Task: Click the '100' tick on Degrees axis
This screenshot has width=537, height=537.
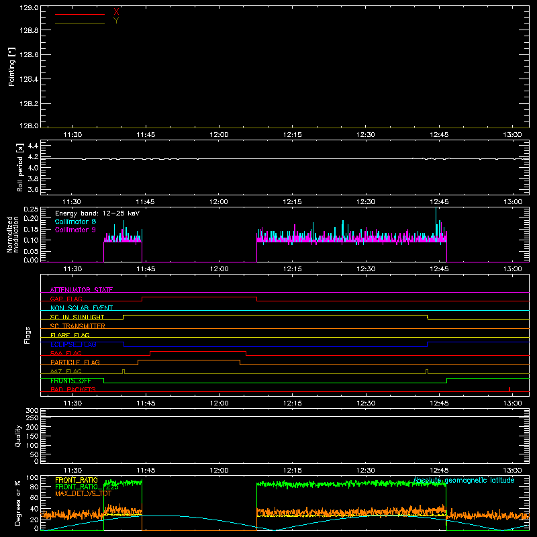Action: click(x=32, y=478)
